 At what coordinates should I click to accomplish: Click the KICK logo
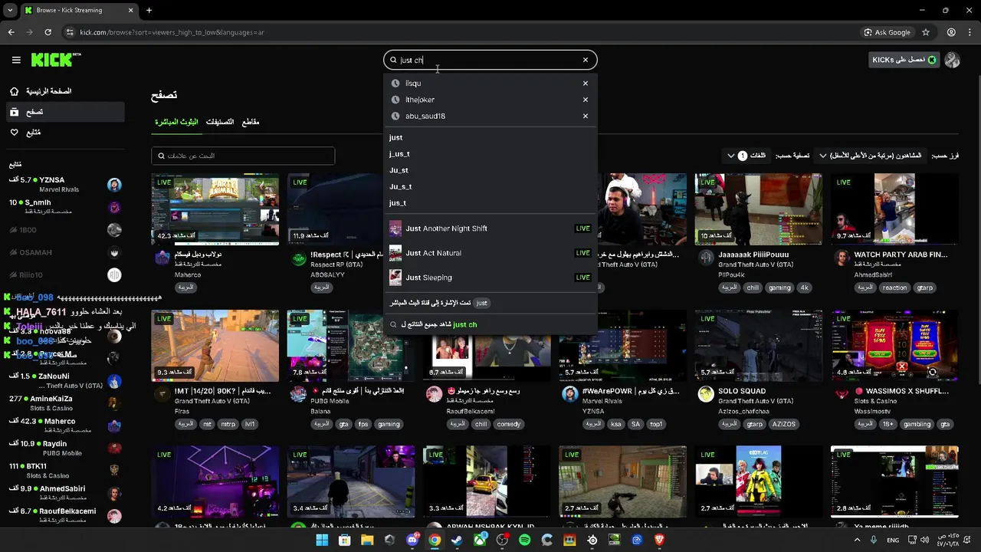(x=56, y=60)
